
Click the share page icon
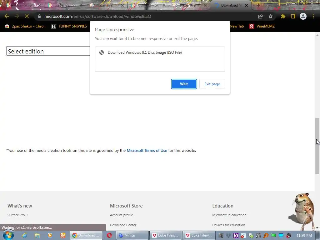(261, 16)
